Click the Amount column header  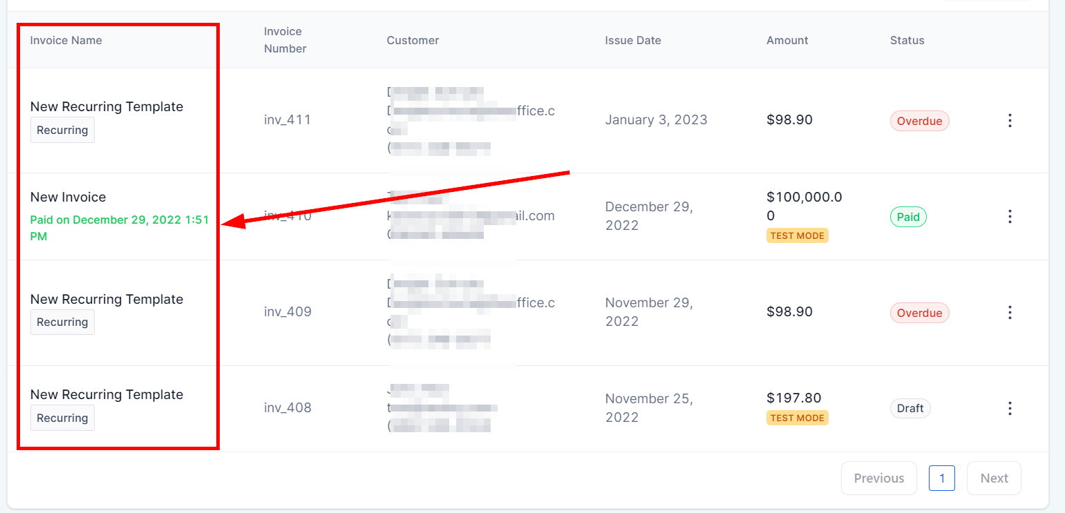tap(787, 40)
